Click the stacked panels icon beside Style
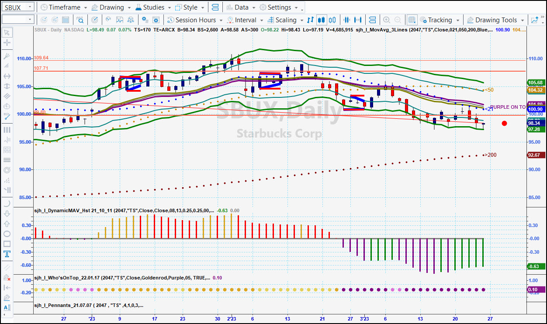The height and width of the screenshot is (324, 547). (x=215, y=7)
